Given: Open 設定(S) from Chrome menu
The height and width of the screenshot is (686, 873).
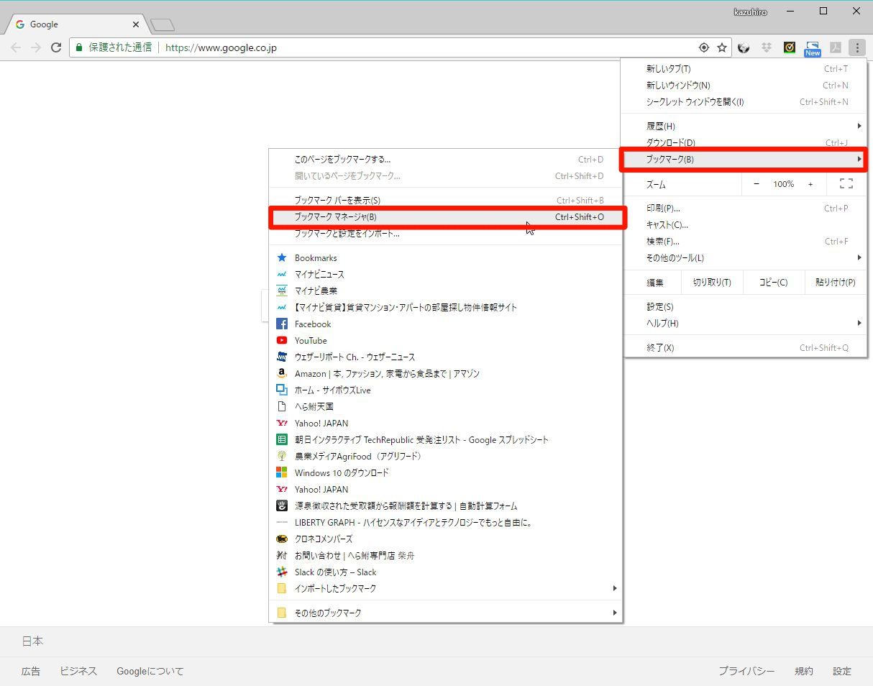Looking at the screenshot, I should click(x=745, y=306).
